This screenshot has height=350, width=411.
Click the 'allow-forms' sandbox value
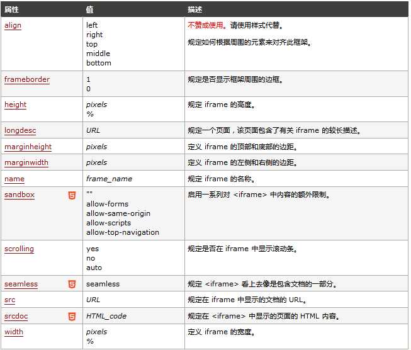107,204
